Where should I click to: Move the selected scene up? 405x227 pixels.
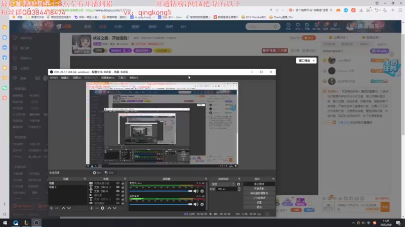63,208
